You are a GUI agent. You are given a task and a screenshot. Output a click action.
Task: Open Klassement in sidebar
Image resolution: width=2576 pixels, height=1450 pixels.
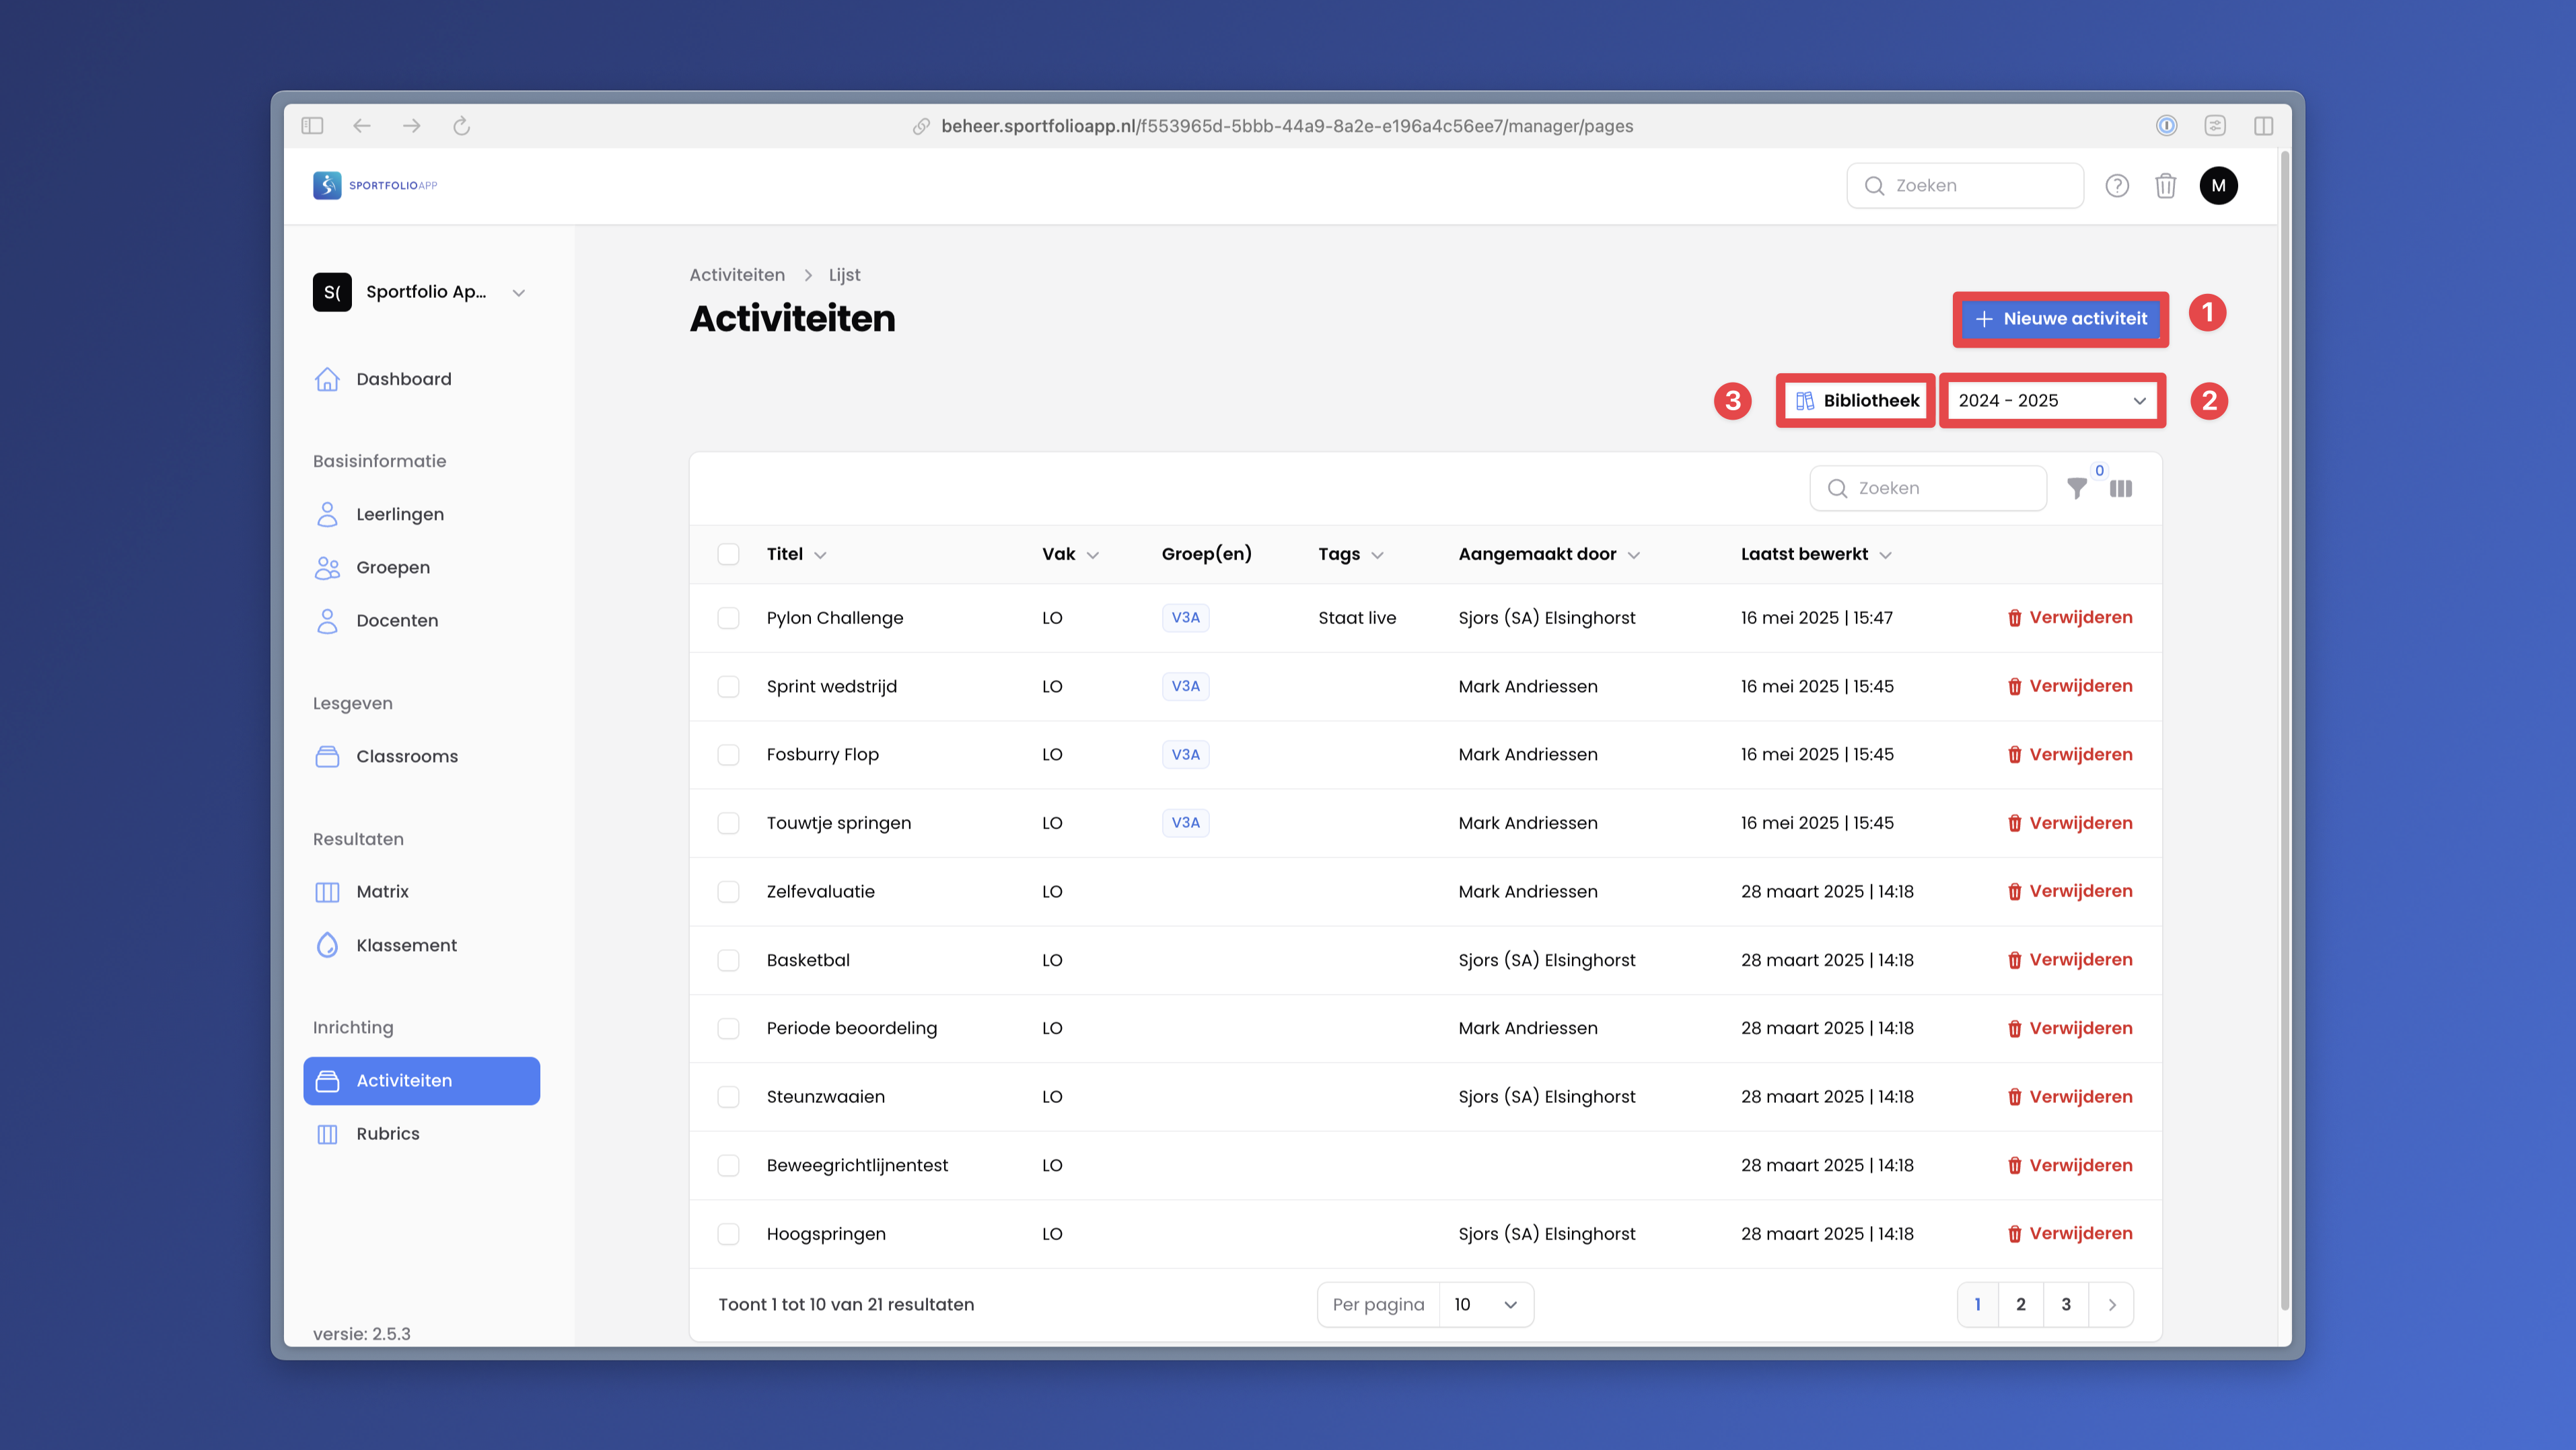coord(422,946)
